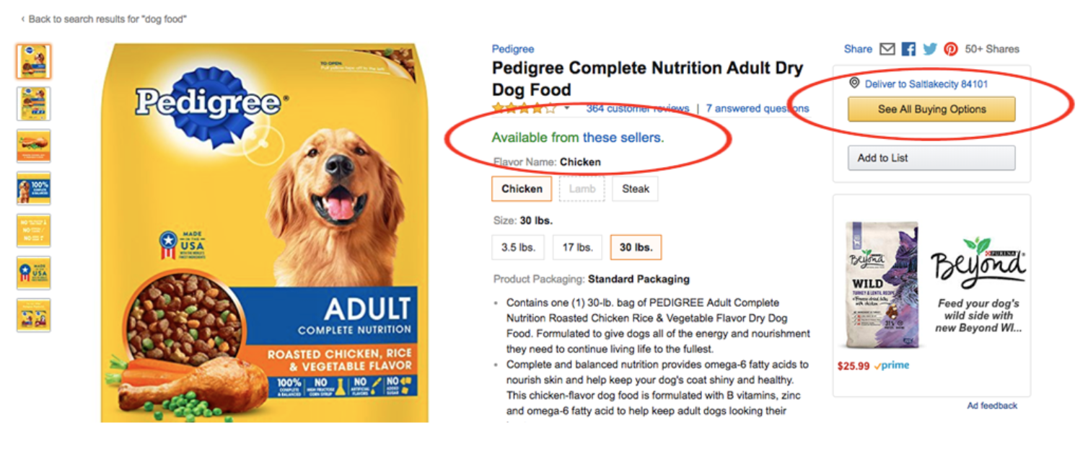Click See All Buying Options button

coord(931,110)
